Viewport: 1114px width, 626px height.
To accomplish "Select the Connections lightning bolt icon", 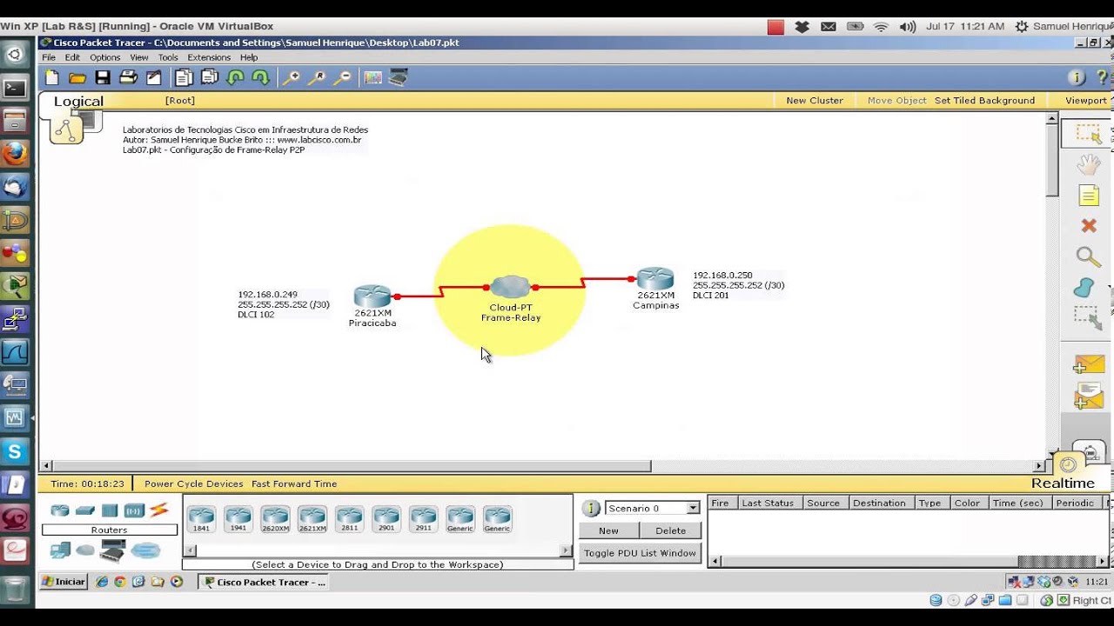I will [x=159, y=510].
